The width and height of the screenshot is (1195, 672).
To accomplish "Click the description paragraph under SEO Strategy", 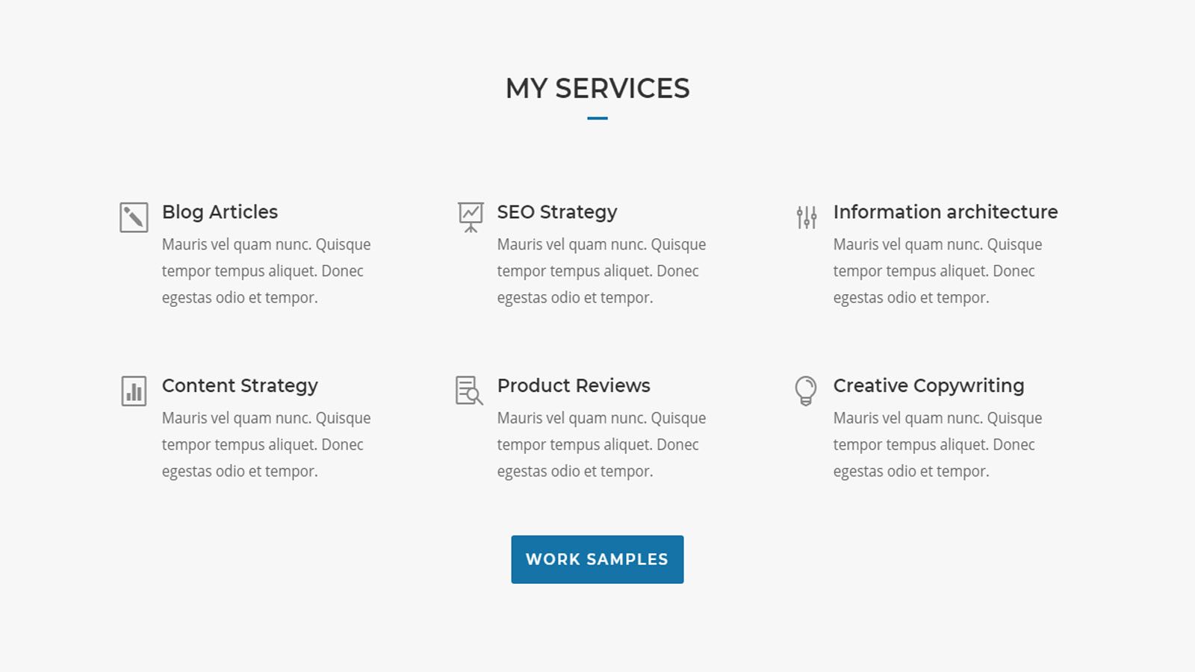I will [601, 271].
